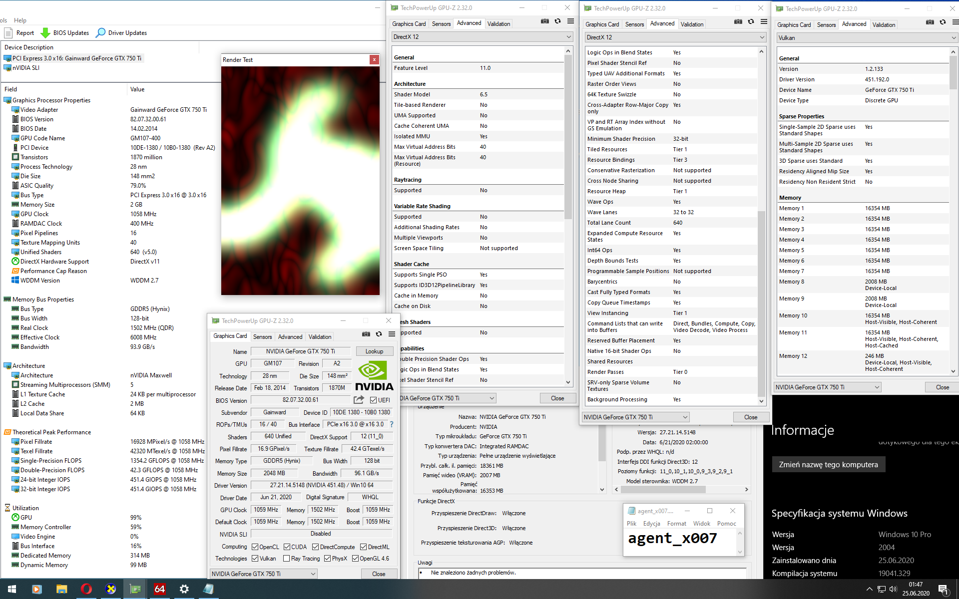Click Close button in front Graphics Card window
This screenshot has width=959, height=599.
[379, 574]
